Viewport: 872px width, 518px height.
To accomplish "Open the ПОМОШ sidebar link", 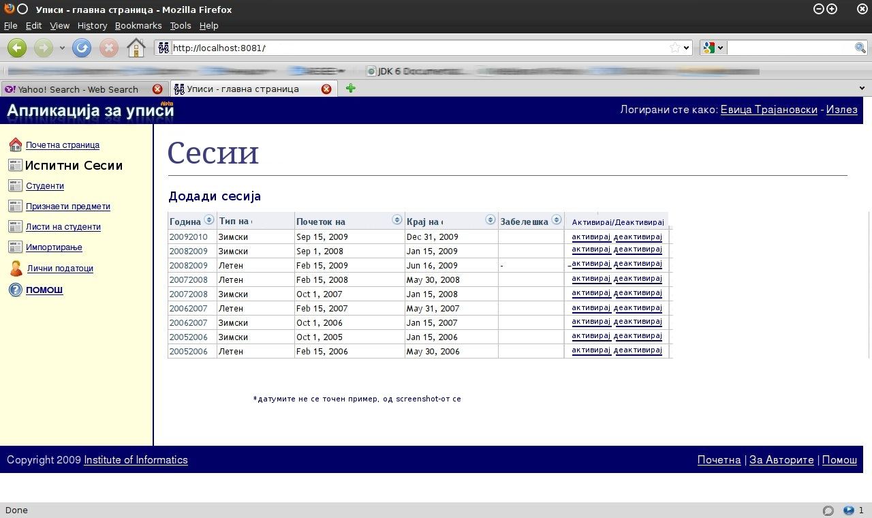I will pos(44,290).
